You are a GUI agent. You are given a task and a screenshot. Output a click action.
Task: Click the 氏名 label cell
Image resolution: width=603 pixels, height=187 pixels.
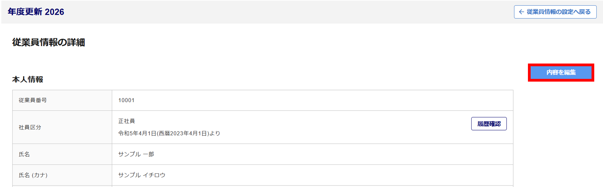tap(24, 154)
